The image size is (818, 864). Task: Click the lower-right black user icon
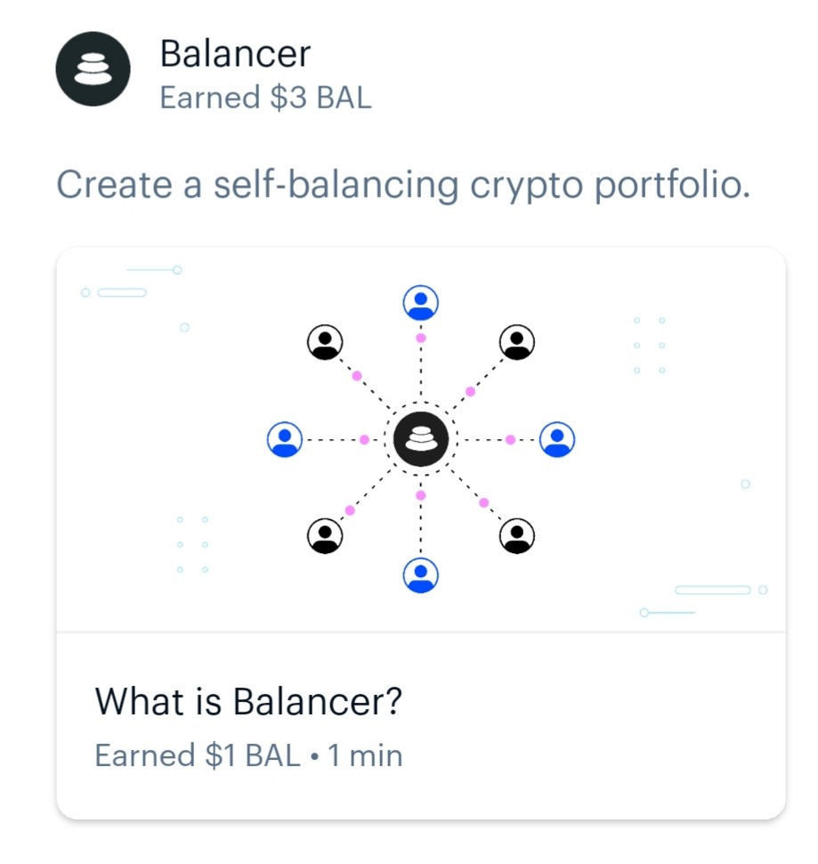click(517, 535)
